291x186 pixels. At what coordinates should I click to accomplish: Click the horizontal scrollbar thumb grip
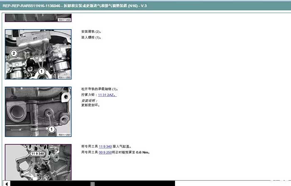pyautogui.click(x=93, y=184)
